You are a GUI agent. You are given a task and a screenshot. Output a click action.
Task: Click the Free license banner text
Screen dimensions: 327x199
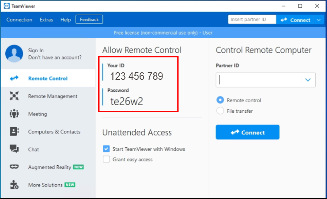tap(163, 33)
